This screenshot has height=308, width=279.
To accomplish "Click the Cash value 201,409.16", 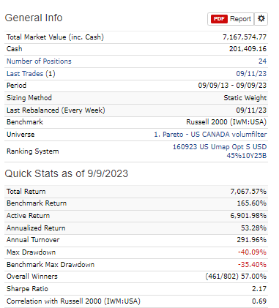I will coord(248,49).
